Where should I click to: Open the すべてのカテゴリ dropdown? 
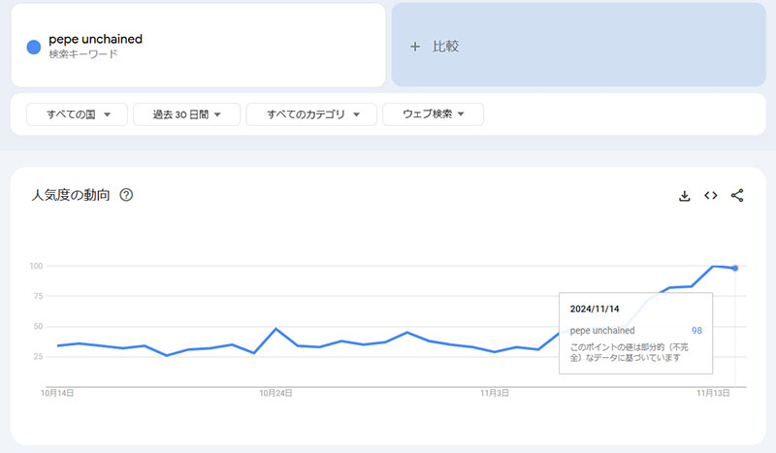point(311,114)
